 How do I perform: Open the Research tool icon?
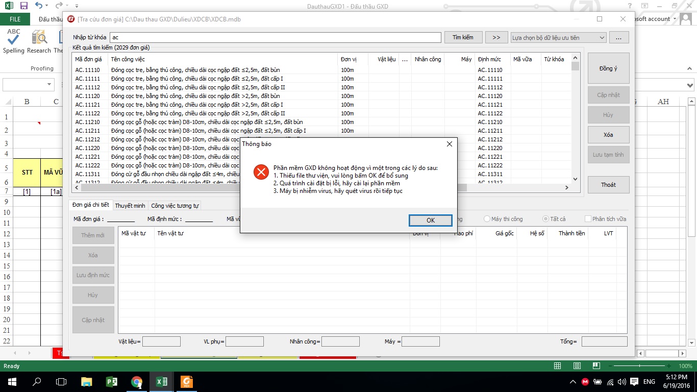tap(39, 41)
